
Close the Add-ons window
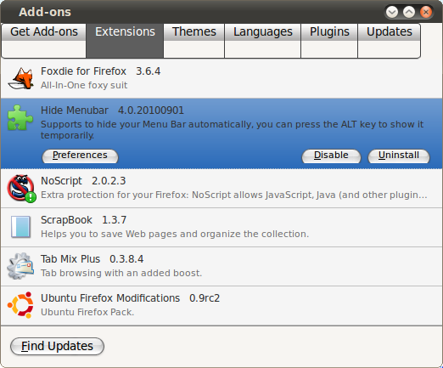(x=426, y=12)
